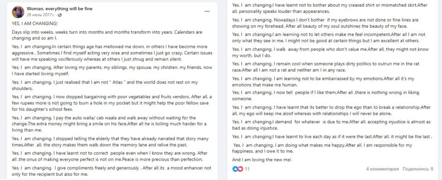Click the paragraph about auto walla and cab waala

click(x=105, y=124)
